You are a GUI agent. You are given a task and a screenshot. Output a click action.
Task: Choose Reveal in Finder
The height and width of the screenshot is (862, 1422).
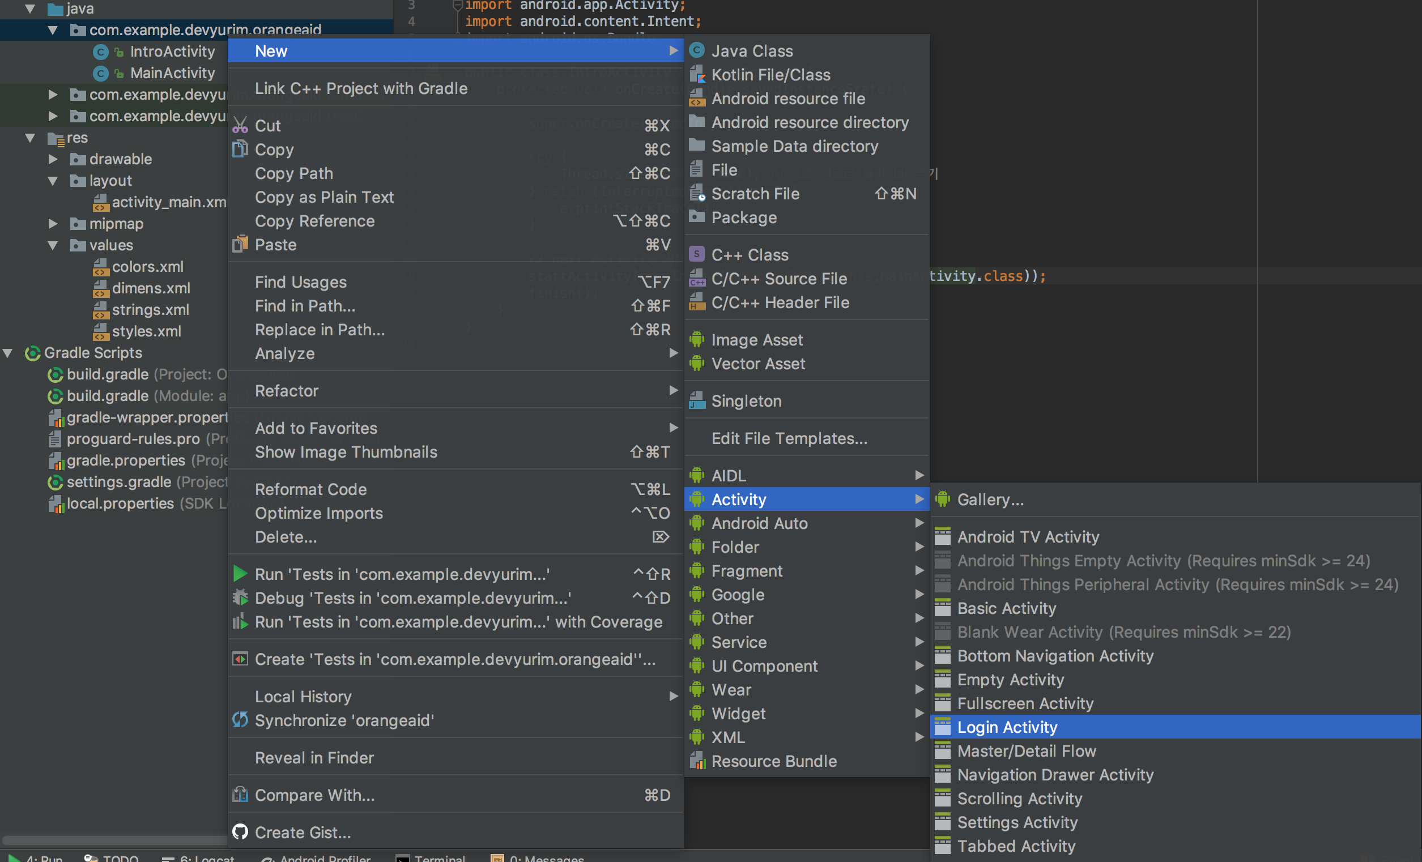coord(456,758)
